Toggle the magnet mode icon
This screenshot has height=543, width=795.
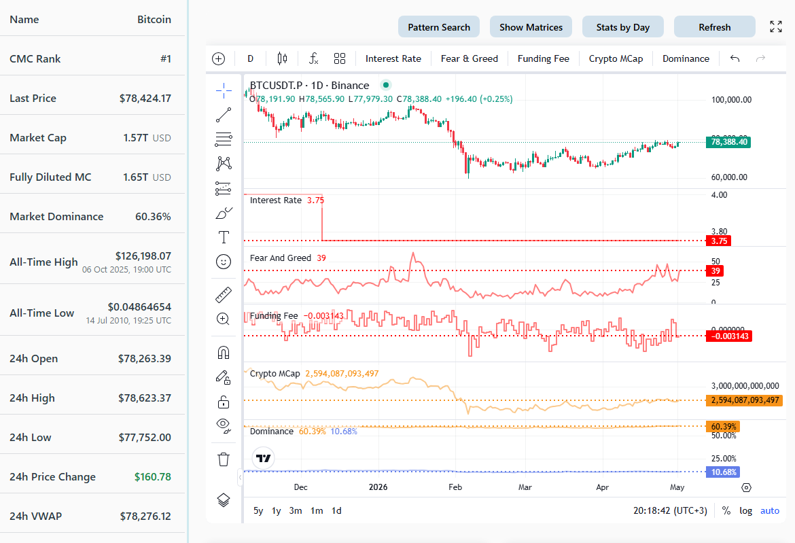click(224, 352)
